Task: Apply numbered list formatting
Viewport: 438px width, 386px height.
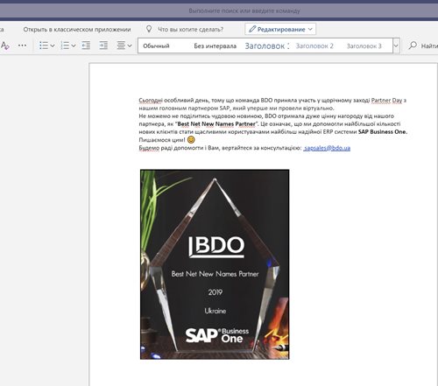Action: [x=65, y=46]
